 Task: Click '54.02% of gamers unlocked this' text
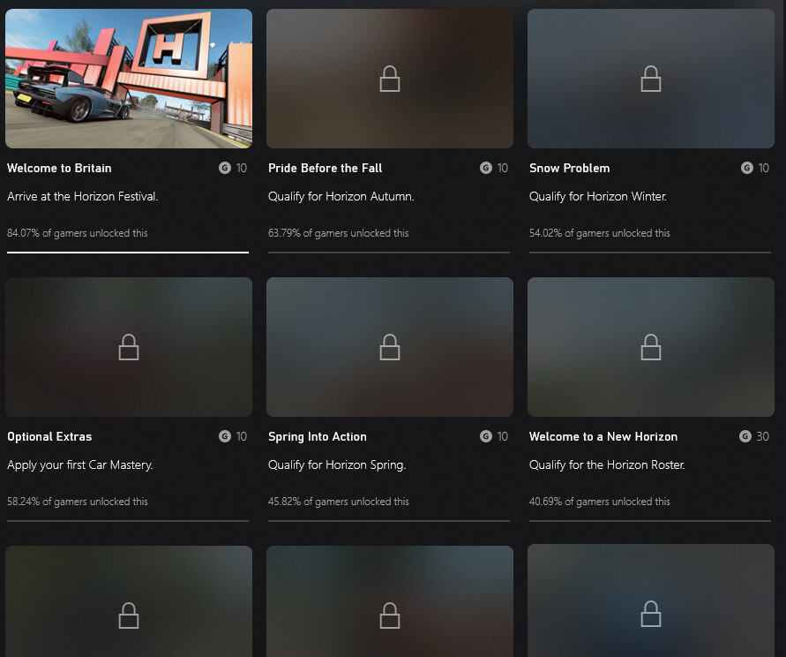600,233
